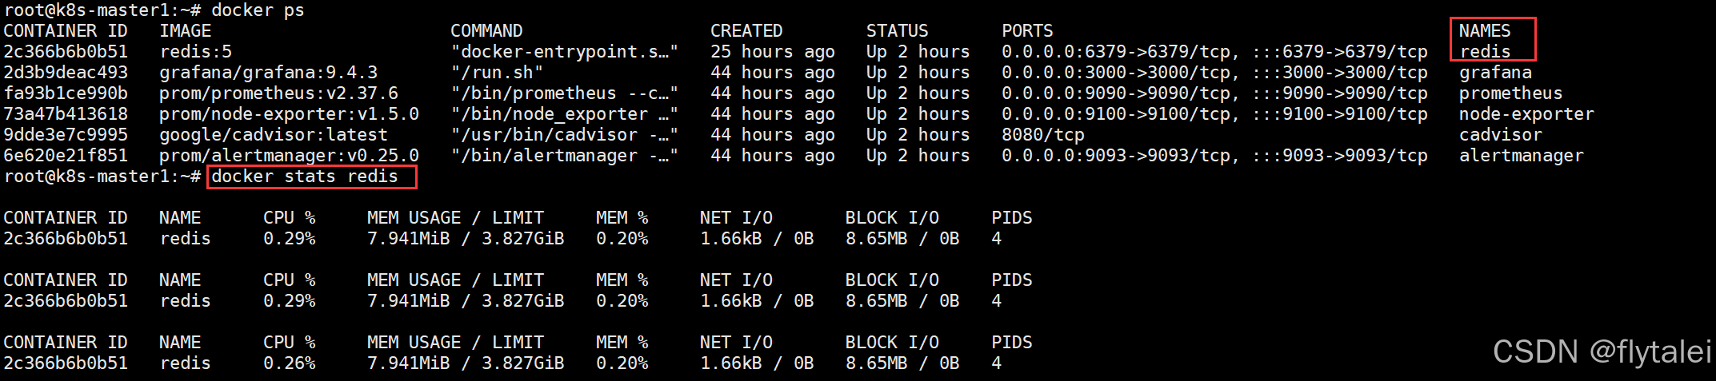Click container ID 73a47b413618
This screenshot has width=1716, height=381.
[66, 114]
